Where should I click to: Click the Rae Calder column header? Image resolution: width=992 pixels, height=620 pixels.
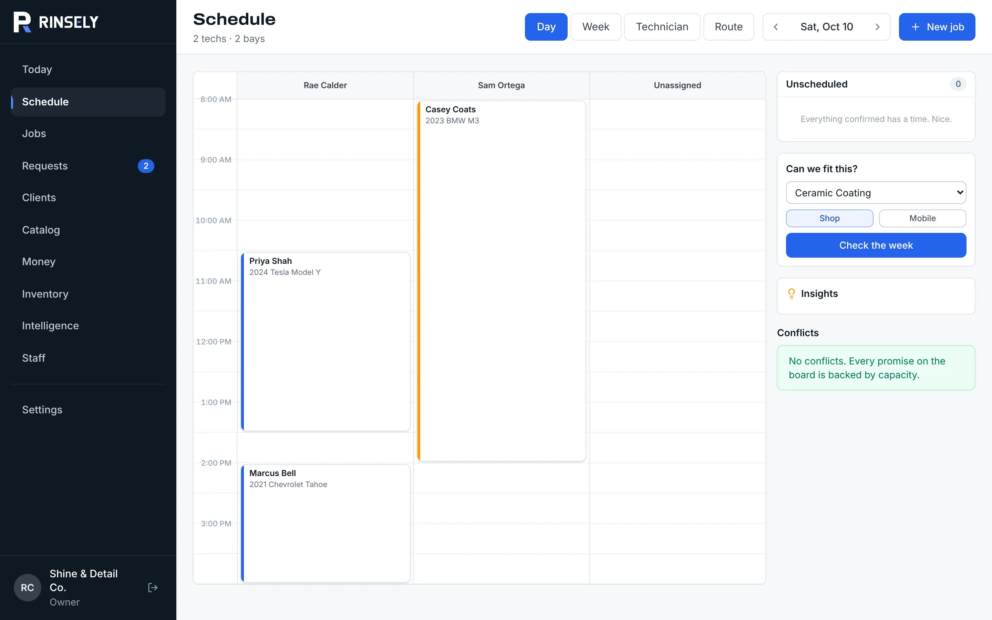click(x=325, y=85)
